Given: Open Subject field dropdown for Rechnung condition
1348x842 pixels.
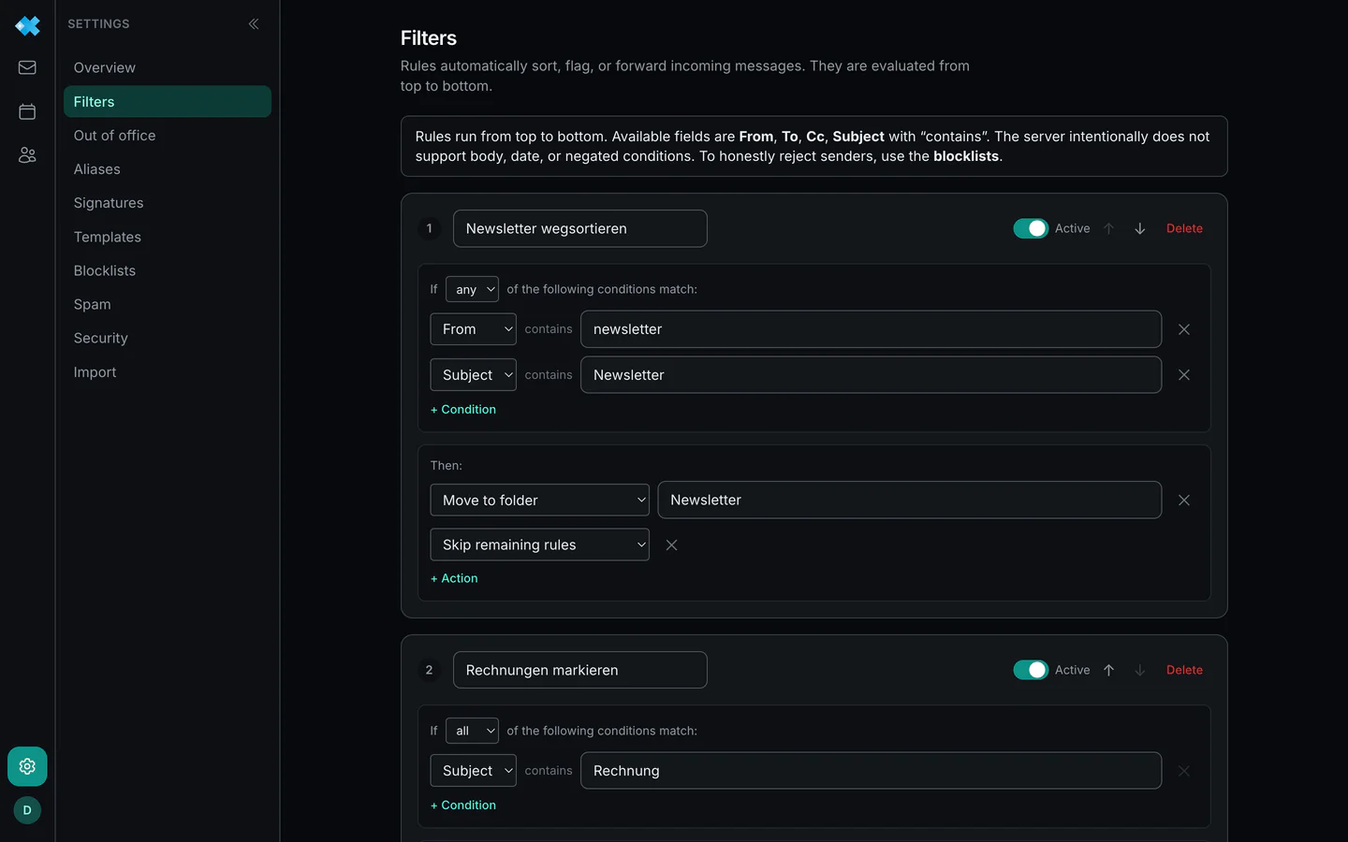Looking at the screenshot, I should pyautogui.click(x=473, y=771).
